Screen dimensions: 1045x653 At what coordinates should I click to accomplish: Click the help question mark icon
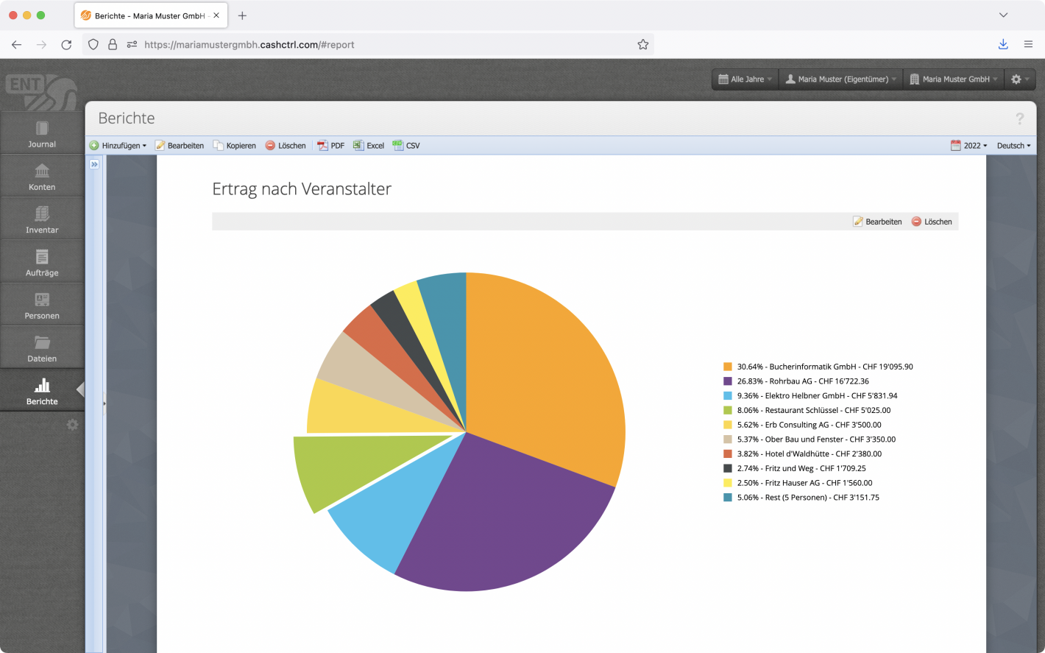pyautogui.click(x=1019, y=119)
